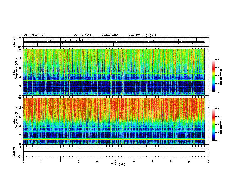This screenshot has height=181, width=234.
Task: Click the "6" kHz tick of ch.1 spectrogram
Action: click(20, 68)
